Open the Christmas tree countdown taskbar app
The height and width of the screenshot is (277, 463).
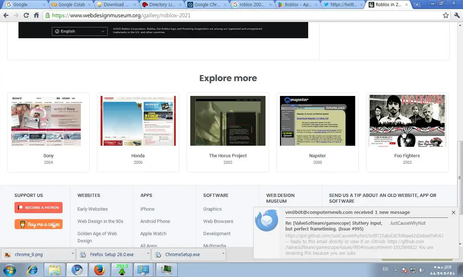tap(122, 270)
